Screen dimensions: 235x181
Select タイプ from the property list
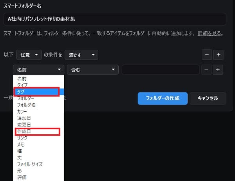pos(22,85)
